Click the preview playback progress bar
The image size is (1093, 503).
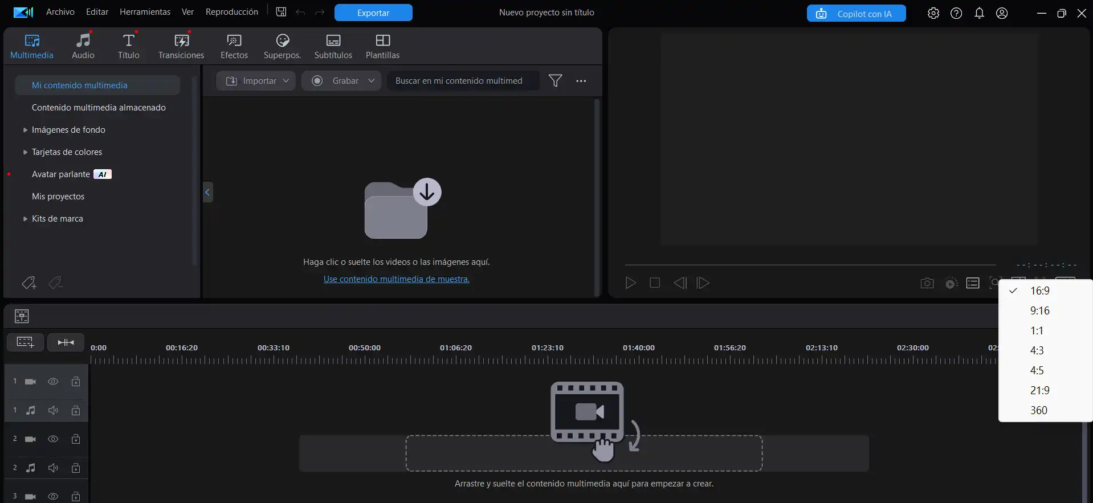tap(810, 265)
